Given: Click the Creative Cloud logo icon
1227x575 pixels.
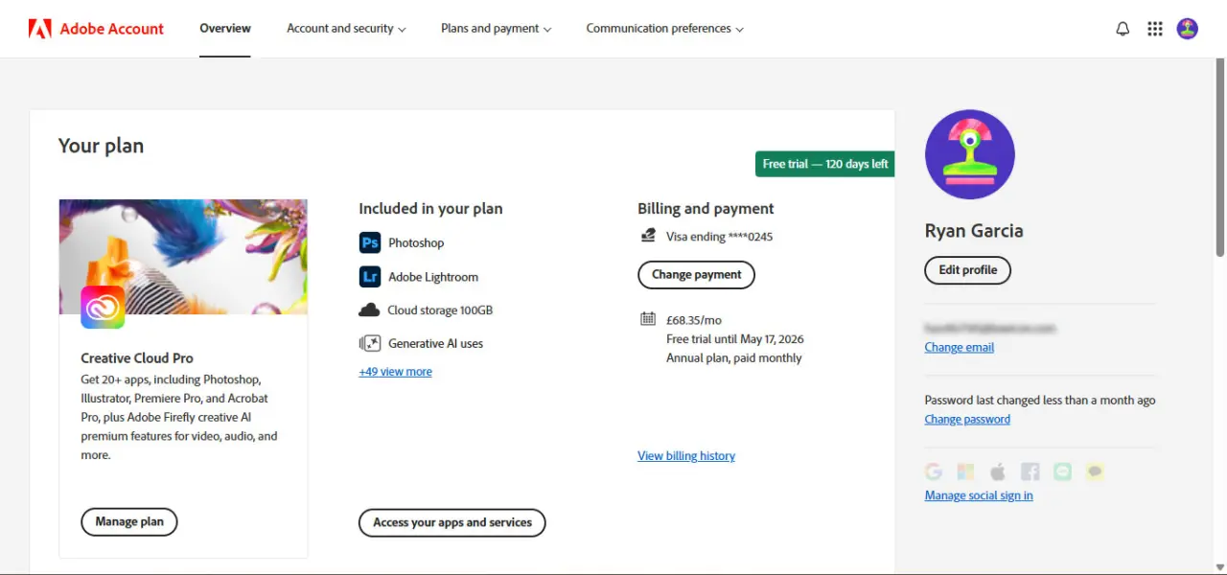Looking at the screenshot, I should 103,308.
